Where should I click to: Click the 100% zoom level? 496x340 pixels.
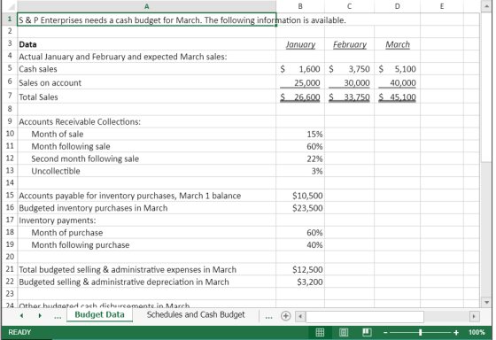[x=477, y=332]
